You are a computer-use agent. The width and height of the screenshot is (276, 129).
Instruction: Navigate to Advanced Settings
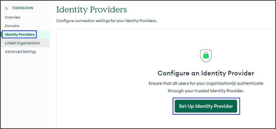pos(20,52)
